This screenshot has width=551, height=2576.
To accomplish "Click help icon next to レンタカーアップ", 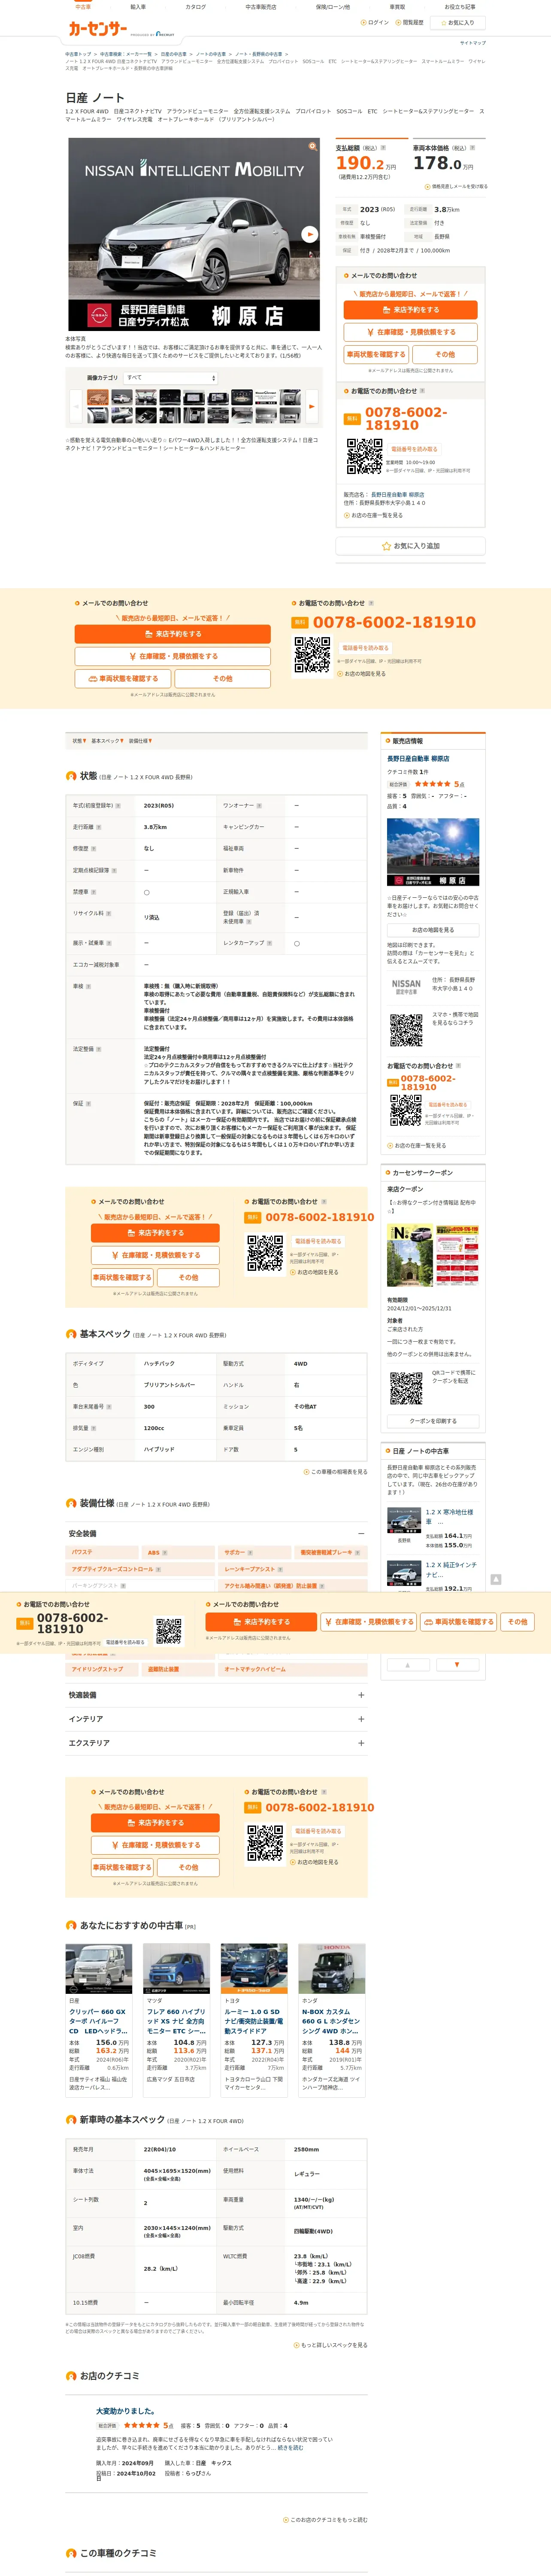I will coord(269,943).
